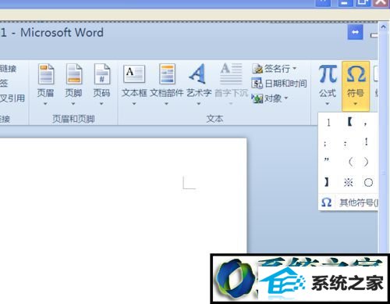Expand the 公式 dropdown arrow
Image resolution: width=390 pixels, height=304 pixels.
pyautogui.click(x=328, y=104)
